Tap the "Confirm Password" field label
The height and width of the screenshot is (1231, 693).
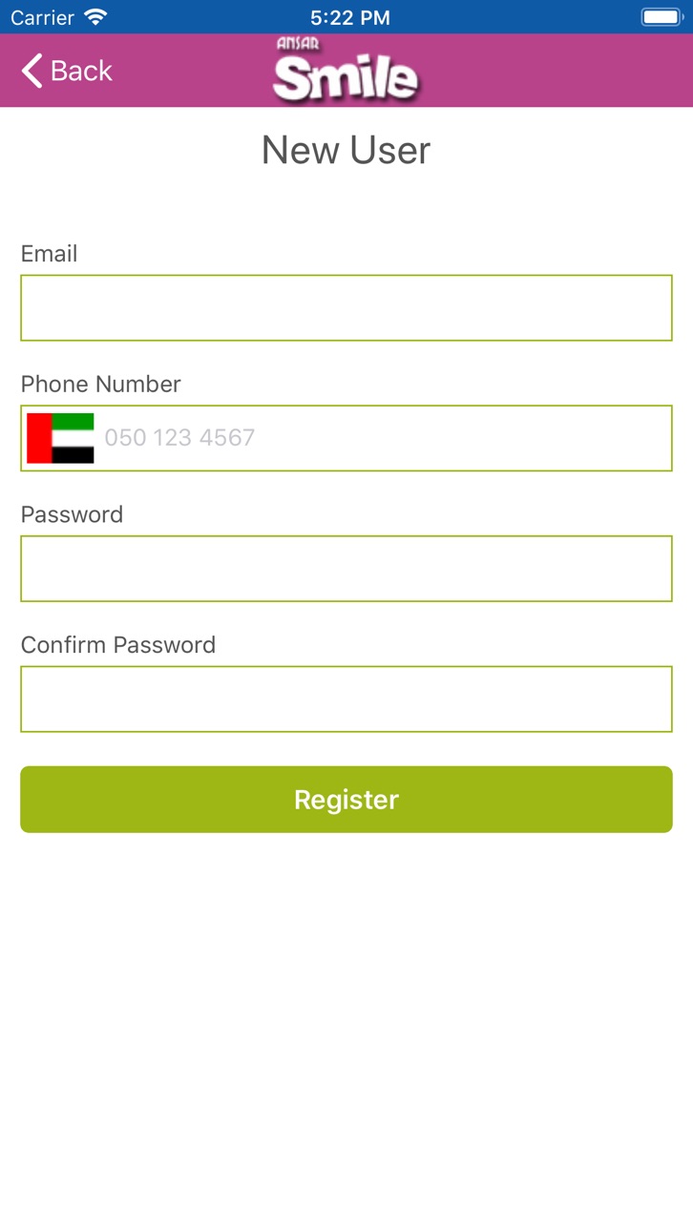tap(118, 645)
